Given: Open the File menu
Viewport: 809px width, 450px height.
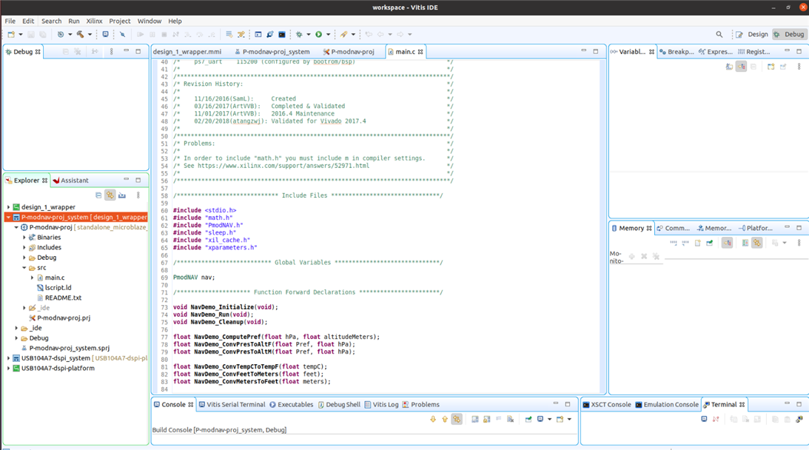Looking at the screenshot, I should pos(10,21).
